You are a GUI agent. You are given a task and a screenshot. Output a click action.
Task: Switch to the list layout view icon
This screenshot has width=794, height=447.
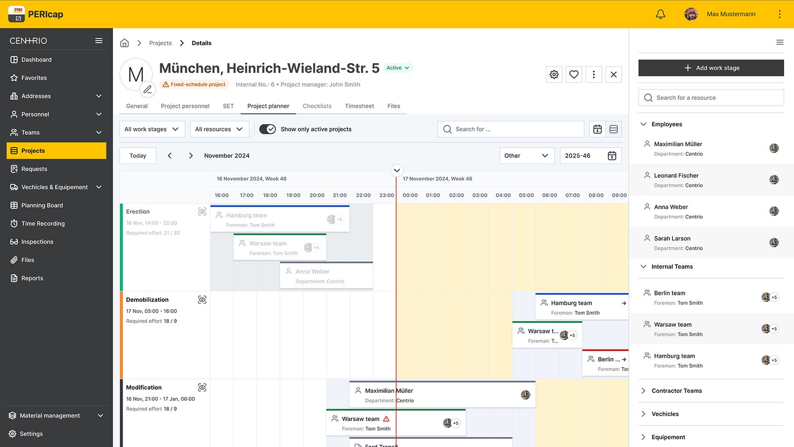[x=613, y=129]
